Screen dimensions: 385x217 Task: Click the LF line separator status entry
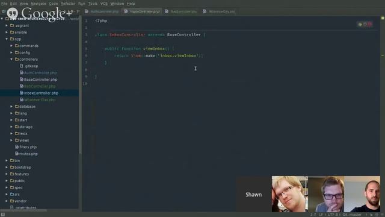click(321, 215)
